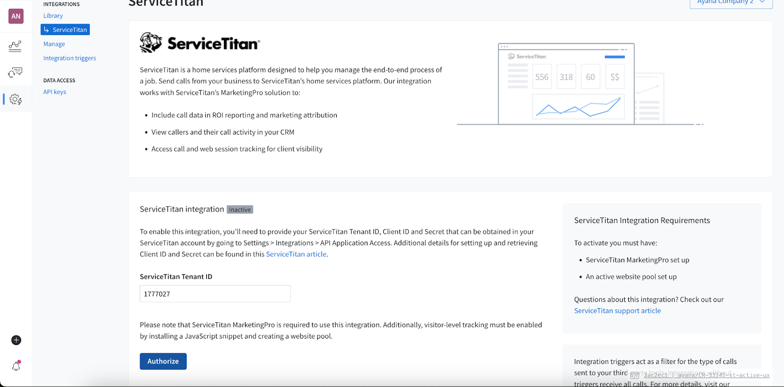The image size is (784, 387).
Task: Follow the ServiceTitan article link
Action: 296,254
